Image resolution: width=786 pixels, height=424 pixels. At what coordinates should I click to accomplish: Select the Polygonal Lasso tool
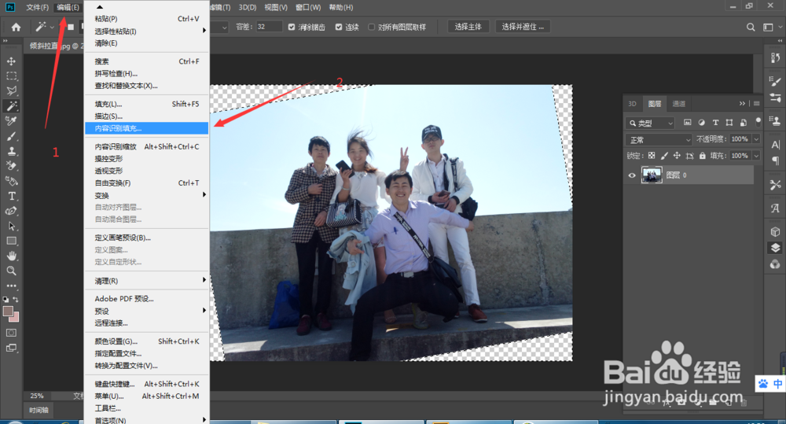pos(11,90)
